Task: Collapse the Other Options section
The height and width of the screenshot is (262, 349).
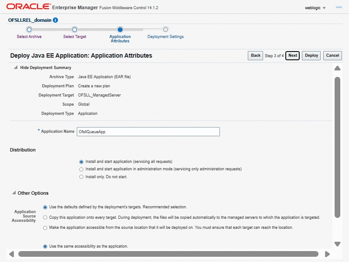Action: click(14, 193)
